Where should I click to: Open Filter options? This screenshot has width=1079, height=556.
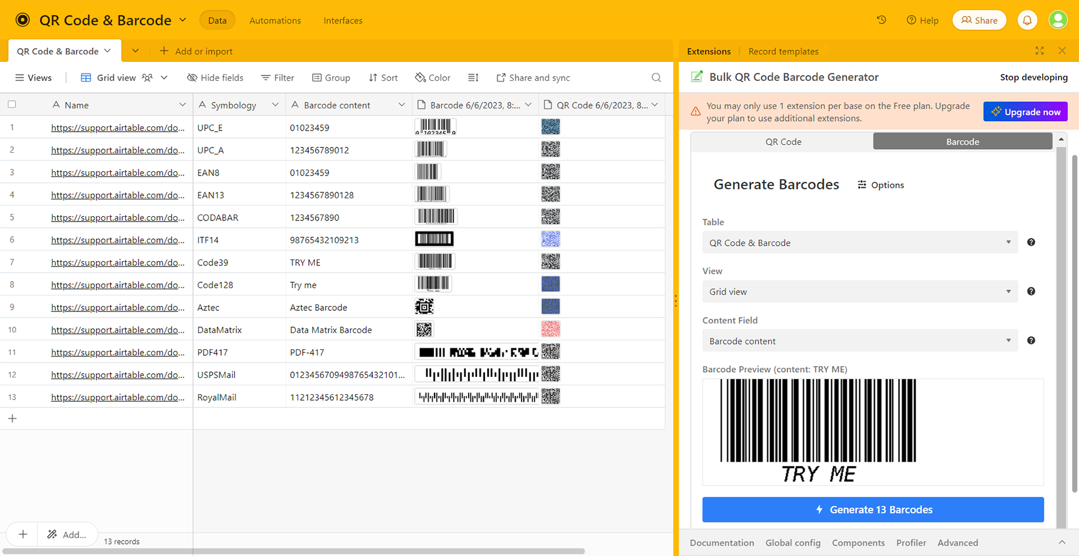(x=278, y=78)
